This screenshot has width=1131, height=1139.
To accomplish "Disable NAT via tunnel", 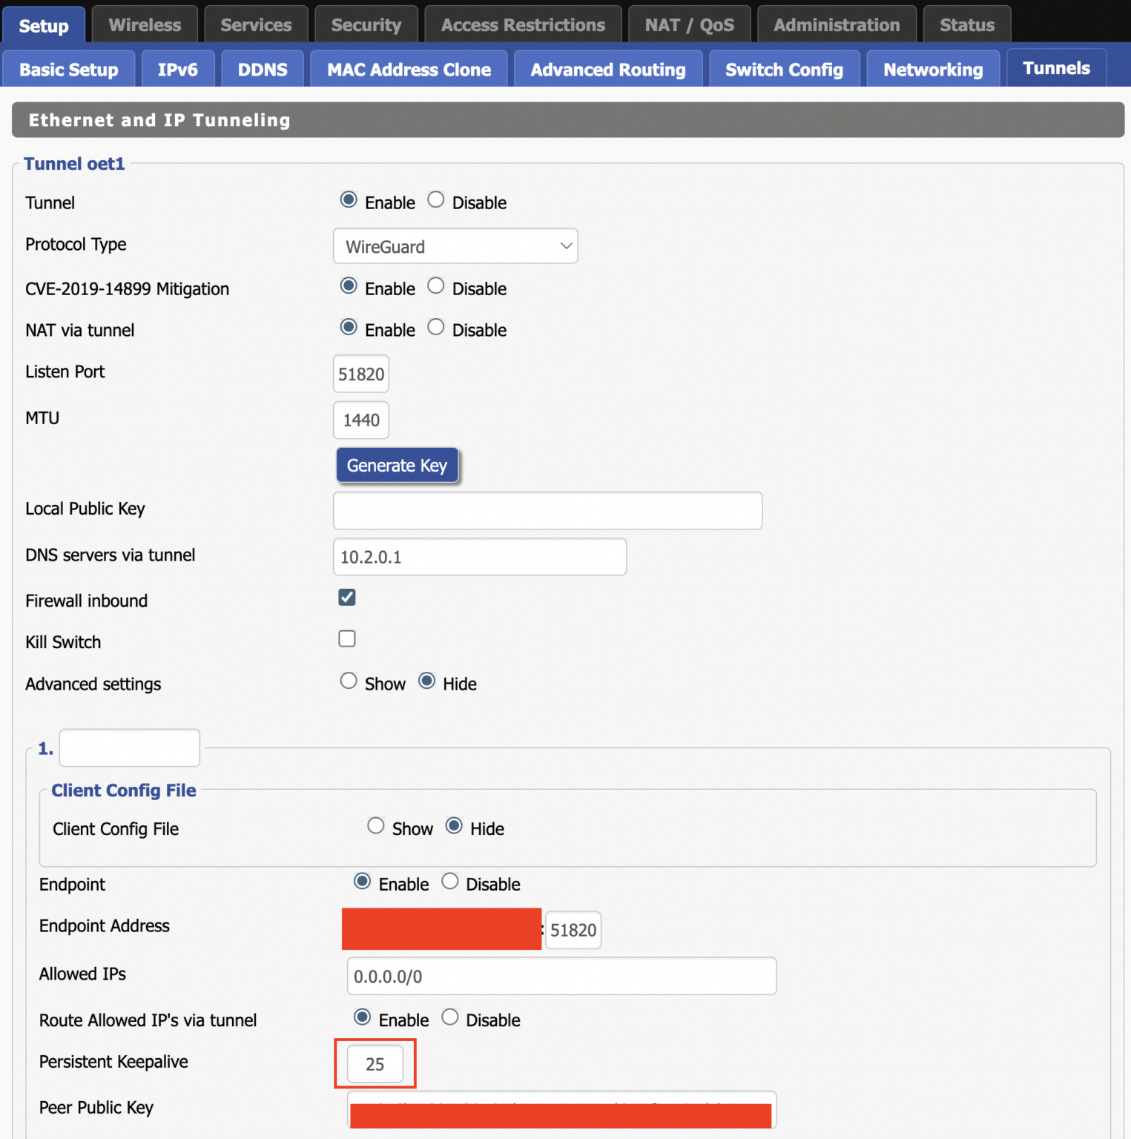I will pos(436,328).
